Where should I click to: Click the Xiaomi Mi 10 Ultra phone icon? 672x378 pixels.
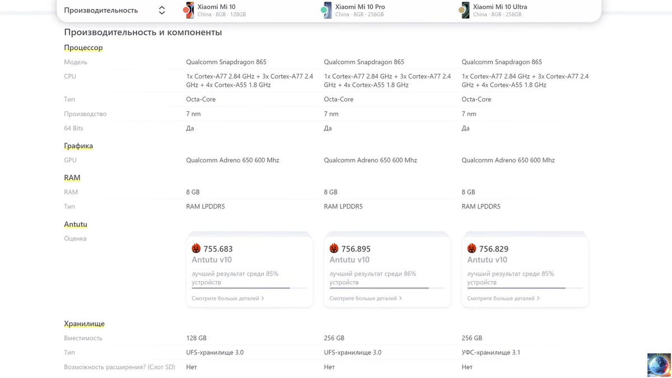click(x=464, y=10)
